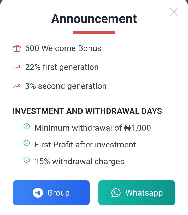The width and height of the screenshot is (188, 215).
Task: Click the trend arrow beside 3% second generation
Action: pos(17,86)
